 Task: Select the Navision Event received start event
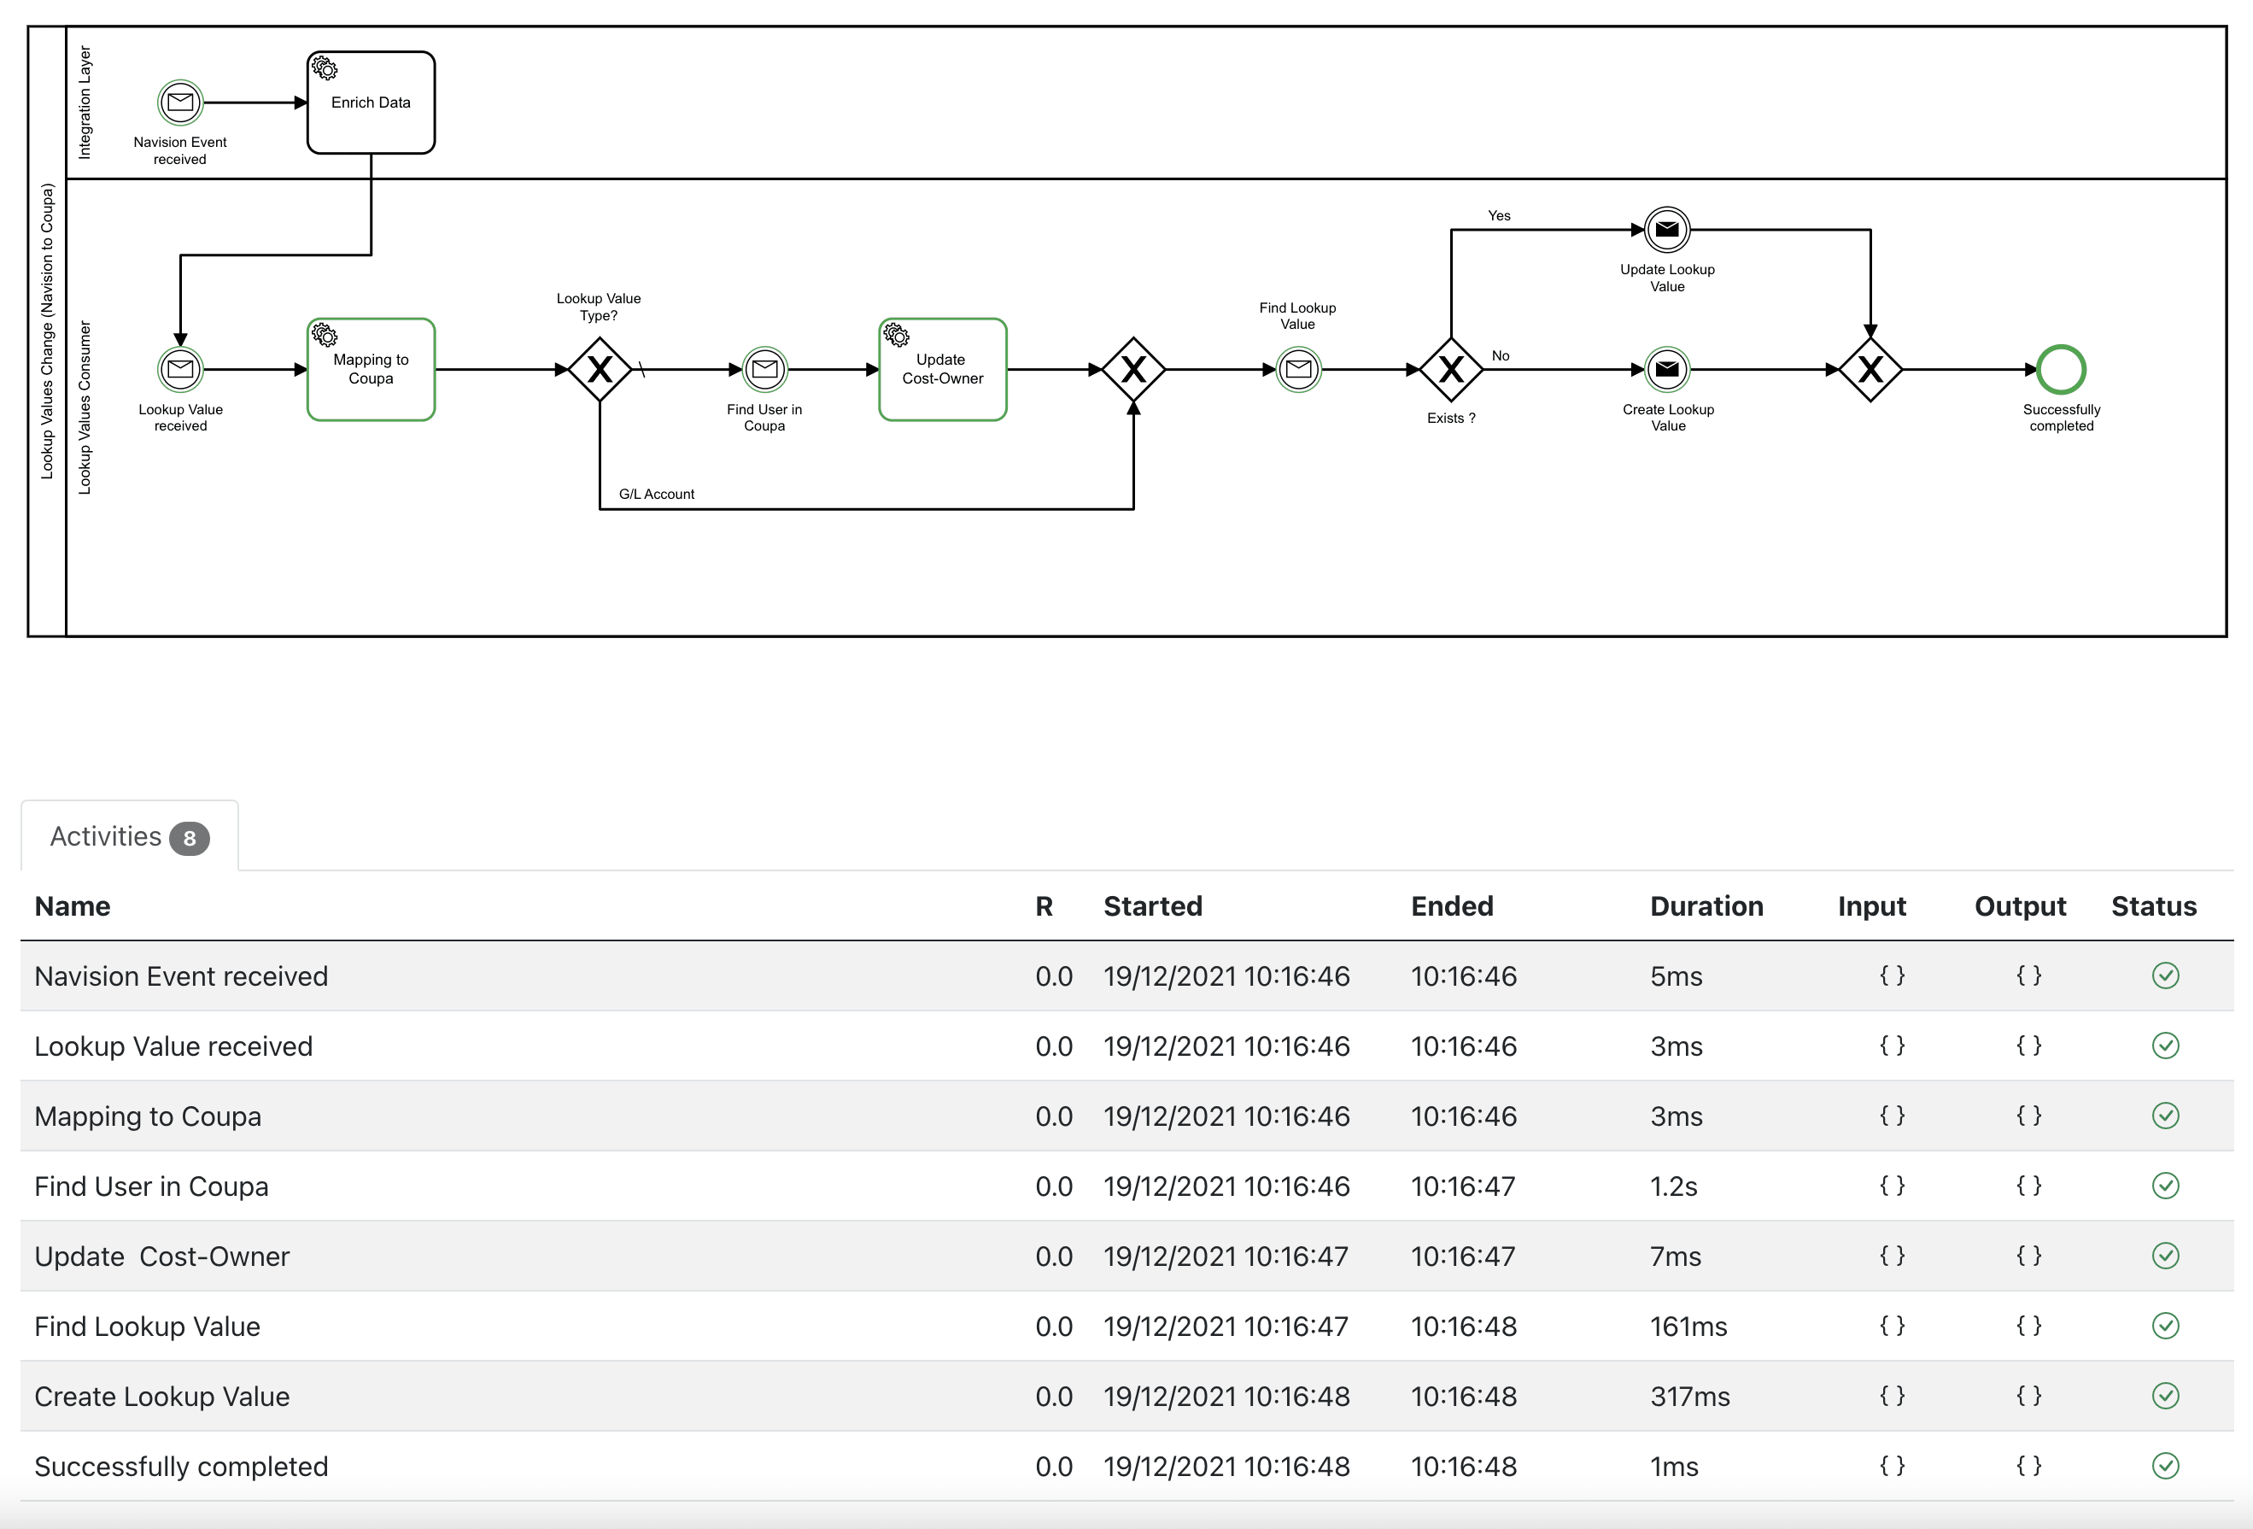180,102
